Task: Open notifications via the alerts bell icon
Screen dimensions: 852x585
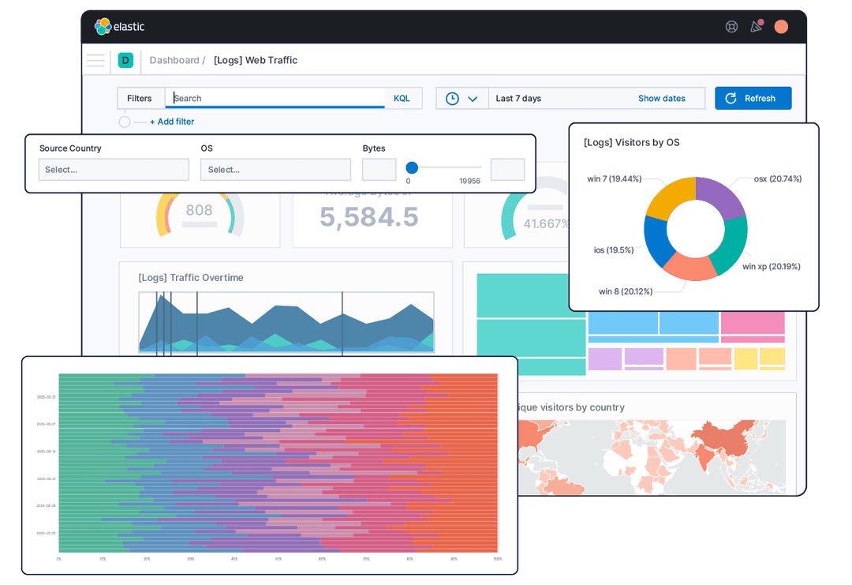Action: [756, 26]
